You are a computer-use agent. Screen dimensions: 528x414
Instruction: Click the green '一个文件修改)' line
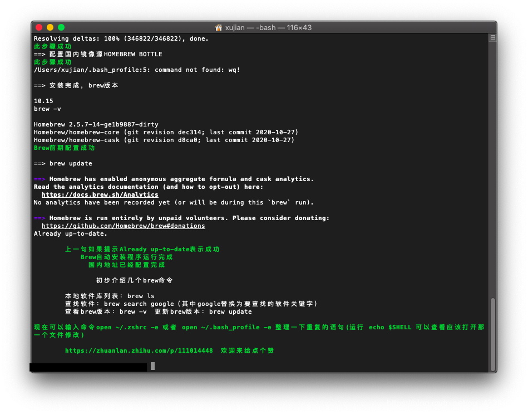59,335
